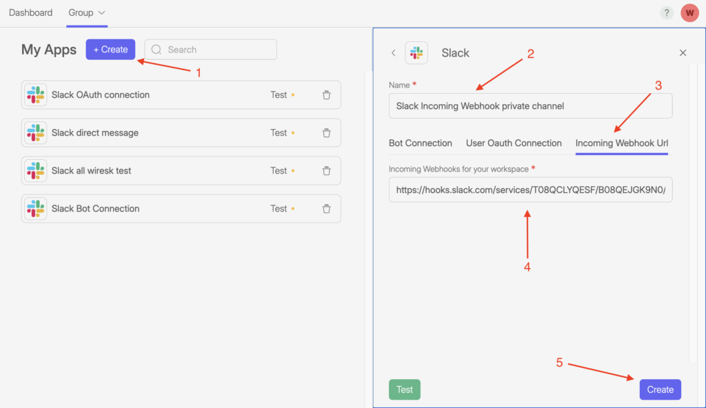Viewport: 706px width, 408px height.
Task: Delete the Slack OAuth connection app
Action: coord(327,95)
